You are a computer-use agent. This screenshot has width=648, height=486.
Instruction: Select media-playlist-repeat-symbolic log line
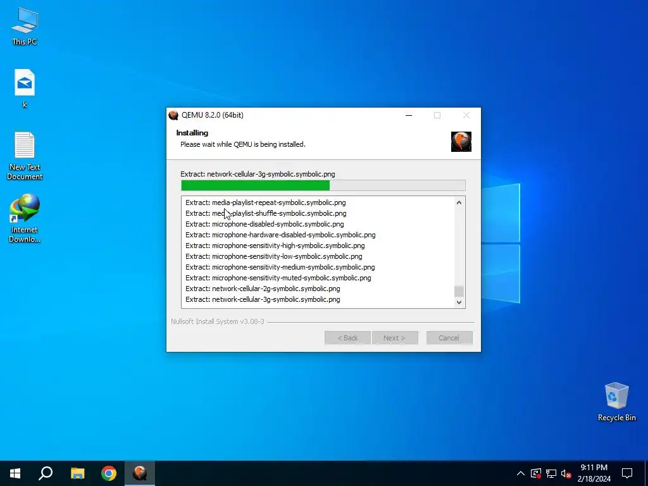point(266,202)
